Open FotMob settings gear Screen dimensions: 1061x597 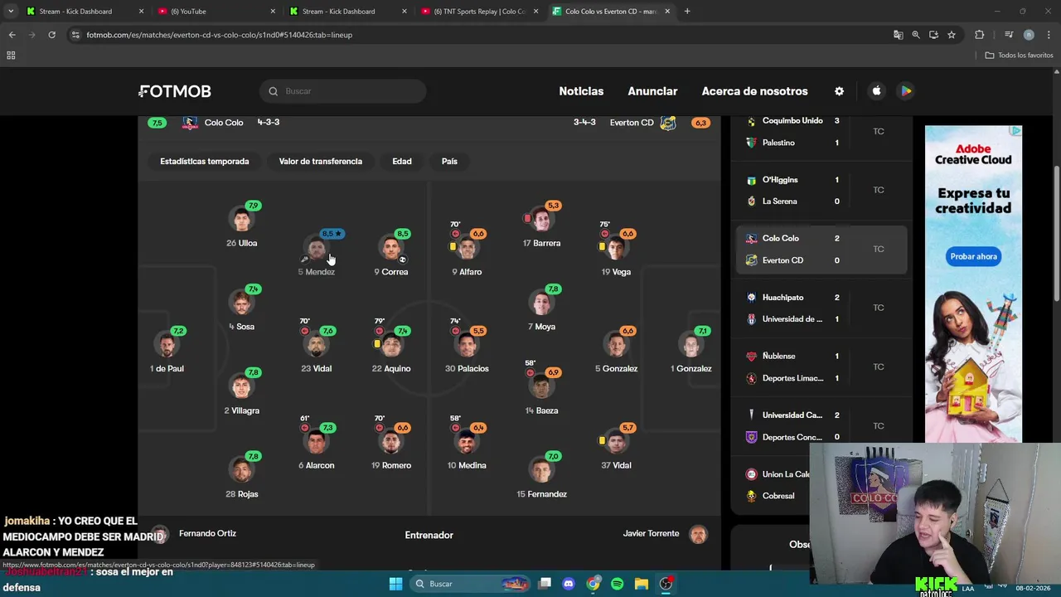[x=839, y=91]
